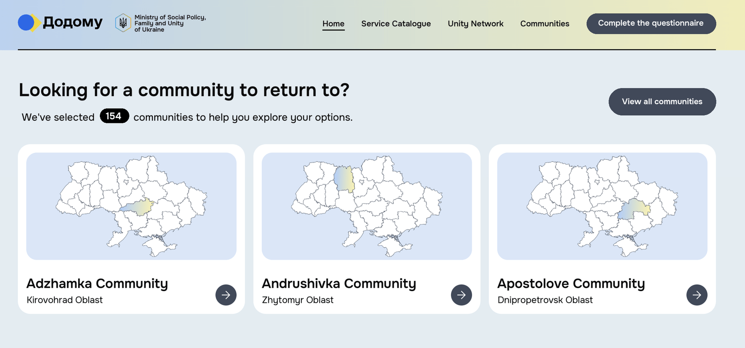Select the Andrushivka Community title
This screenshot has width=745, height=348.
click(339, 283)
